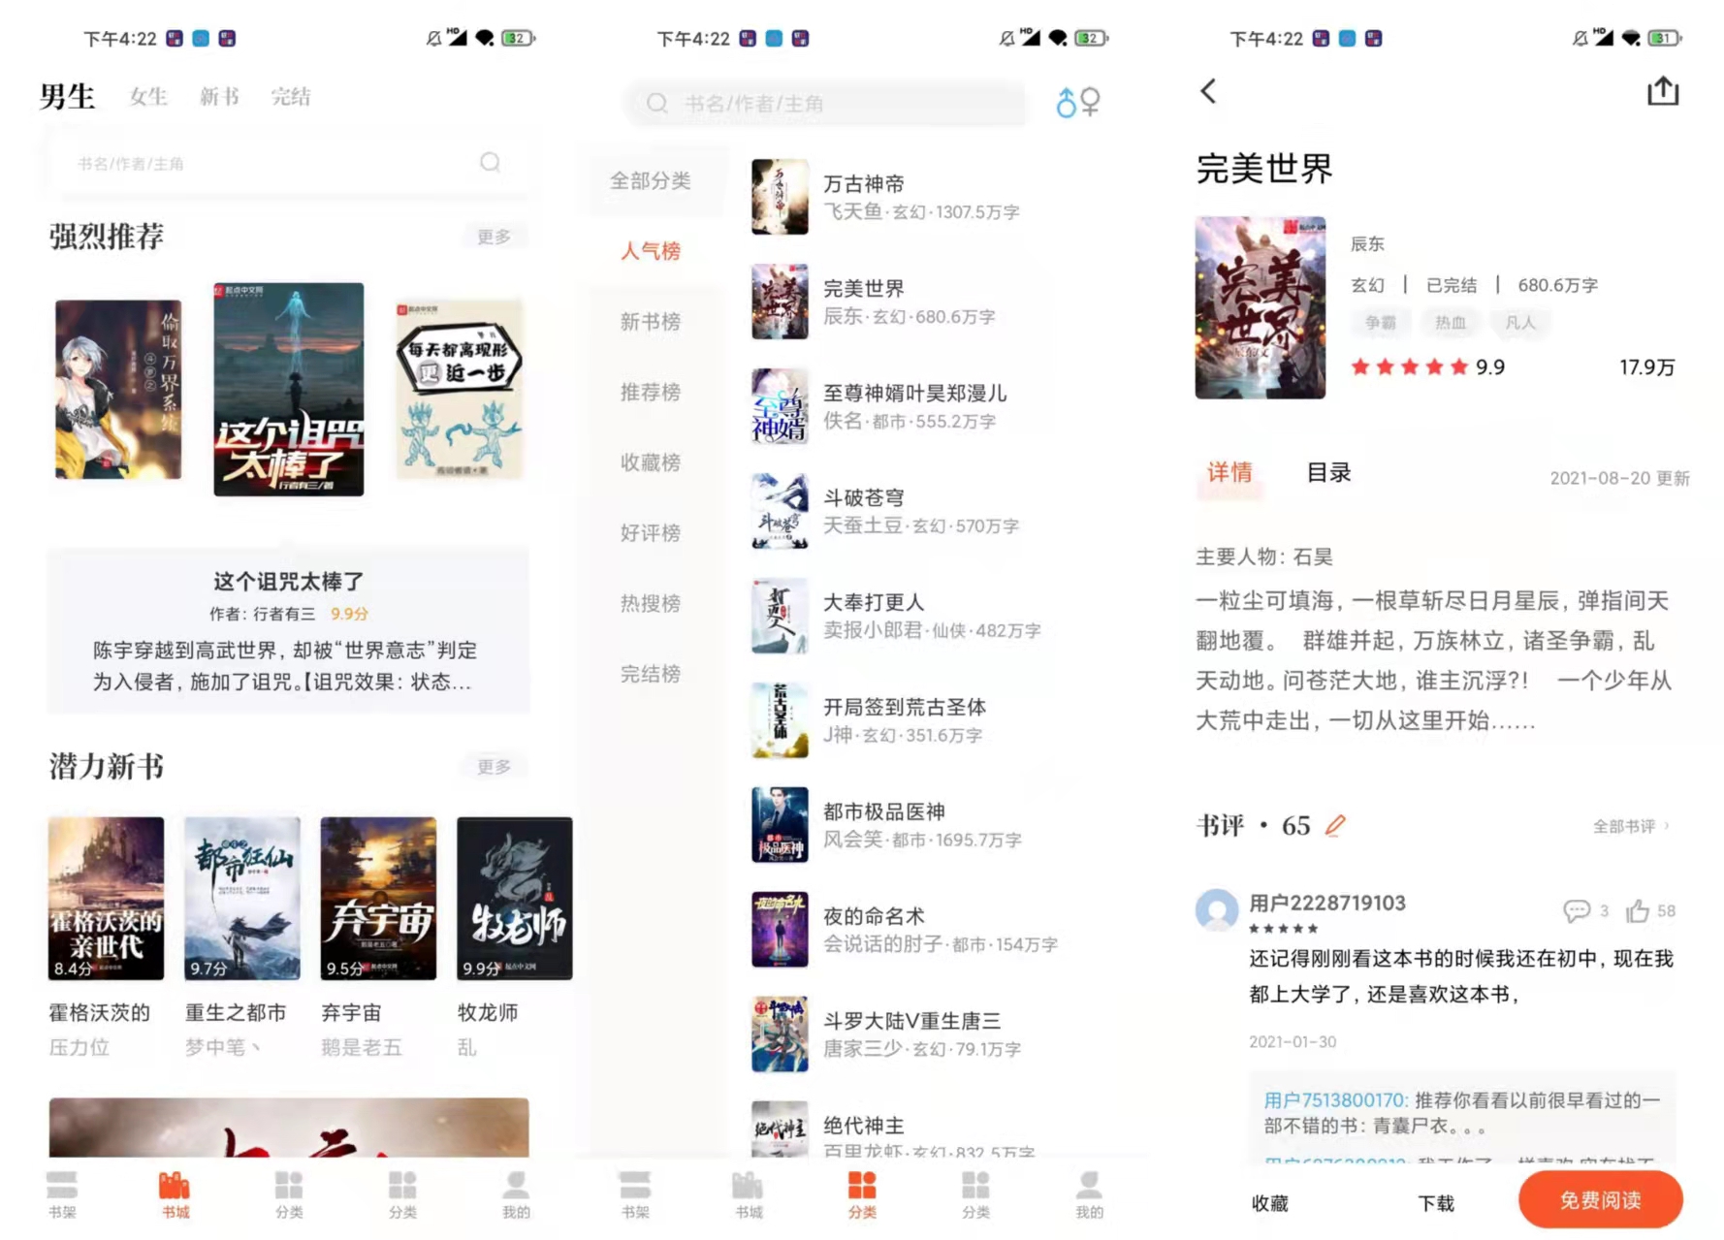Viewport: 1724px width, 1240px height.
Task: Select 新书榜 in the ranking sidebar
Action: (650, 321)
